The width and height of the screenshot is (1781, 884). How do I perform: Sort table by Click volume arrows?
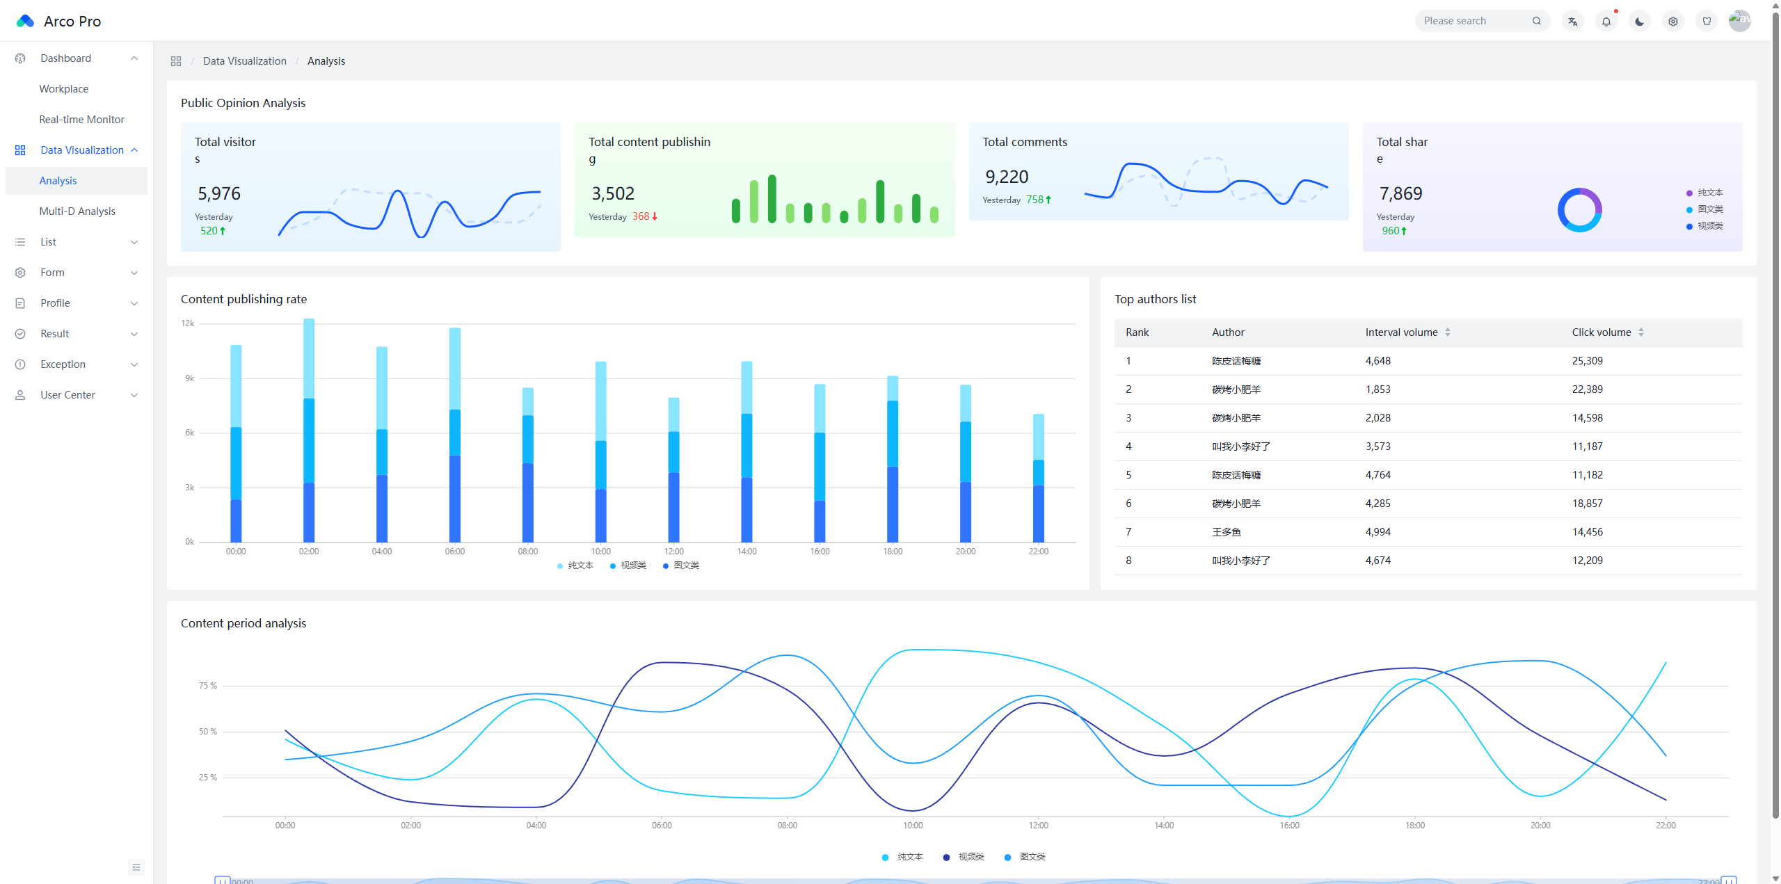coord(1640,332)
